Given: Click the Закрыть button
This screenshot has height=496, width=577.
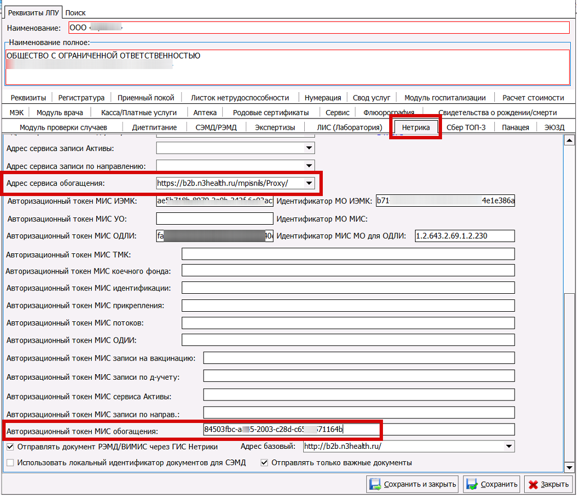Looking at the screenshot, I should tap(548, 484).
